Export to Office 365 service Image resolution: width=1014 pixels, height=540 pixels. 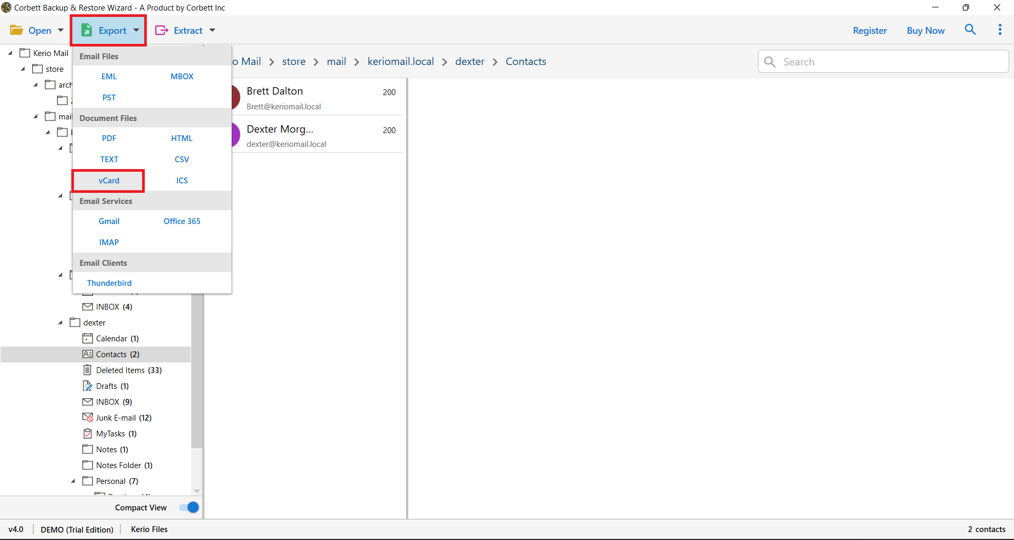coord(182,221)
